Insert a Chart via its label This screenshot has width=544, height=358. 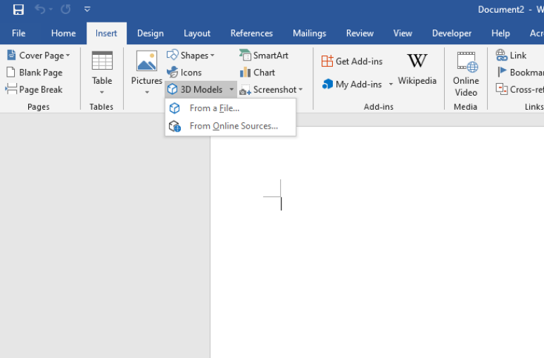(264, 72)
